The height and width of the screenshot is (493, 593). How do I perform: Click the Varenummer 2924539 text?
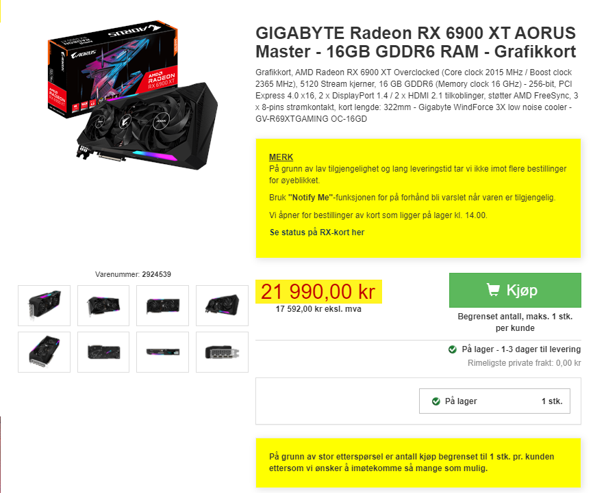[x=133, y=274]
